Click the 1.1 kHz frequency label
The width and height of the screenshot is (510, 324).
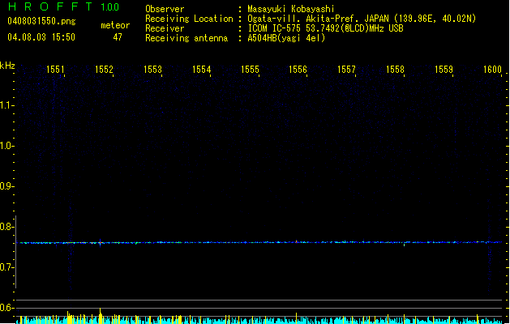pos(6,105)
